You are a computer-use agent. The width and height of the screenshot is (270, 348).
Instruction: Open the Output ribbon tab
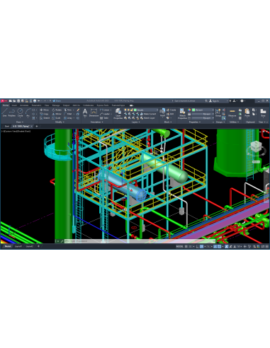pyautogui.click(x=66, y=105)
